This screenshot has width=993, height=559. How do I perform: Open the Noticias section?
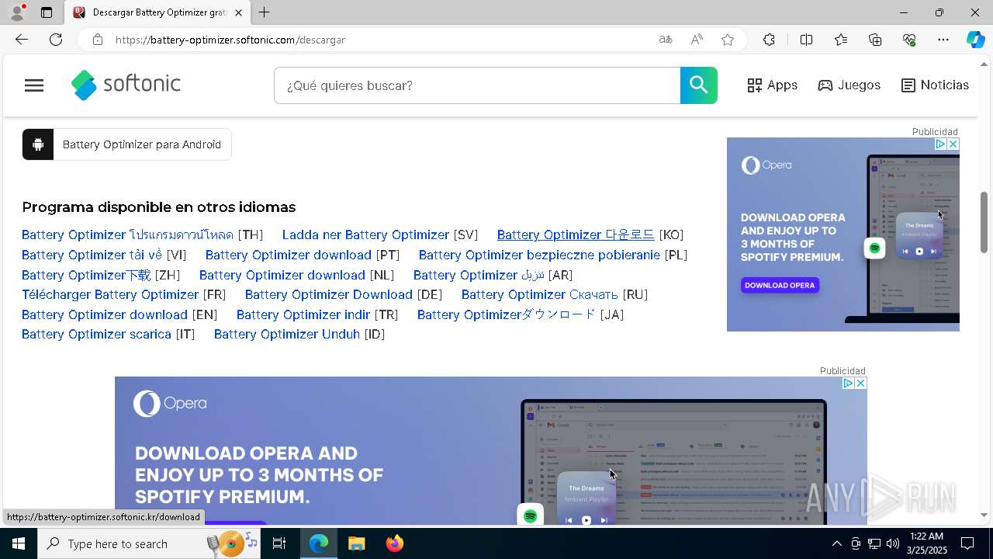tap(935, 85)
